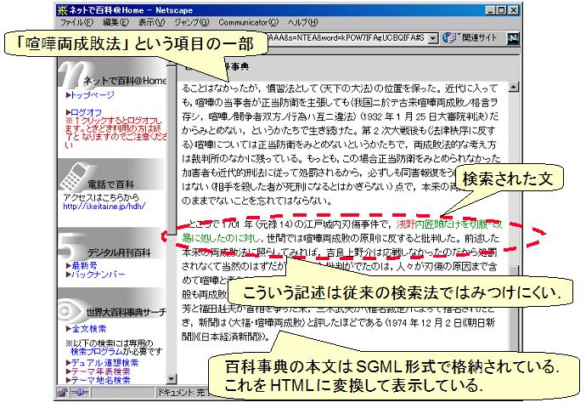586x408 pixels.
Task: Click the ログオフ link
Action: click(86, 112)
